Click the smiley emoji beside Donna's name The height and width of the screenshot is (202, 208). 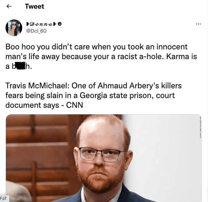(60, 24)
